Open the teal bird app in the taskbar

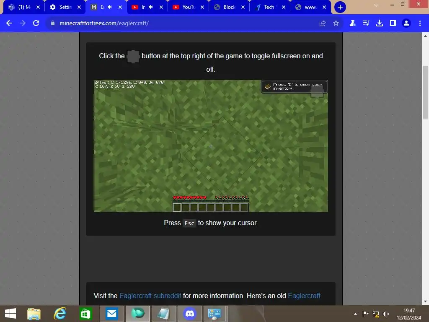[137, 314]
